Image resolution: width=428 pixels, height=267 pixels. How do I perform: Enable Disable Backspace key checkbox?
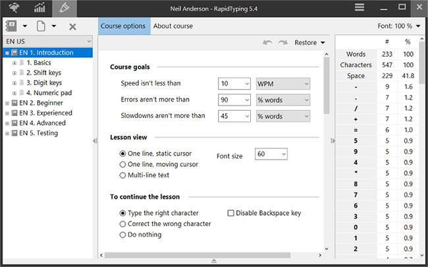(230, 213)
